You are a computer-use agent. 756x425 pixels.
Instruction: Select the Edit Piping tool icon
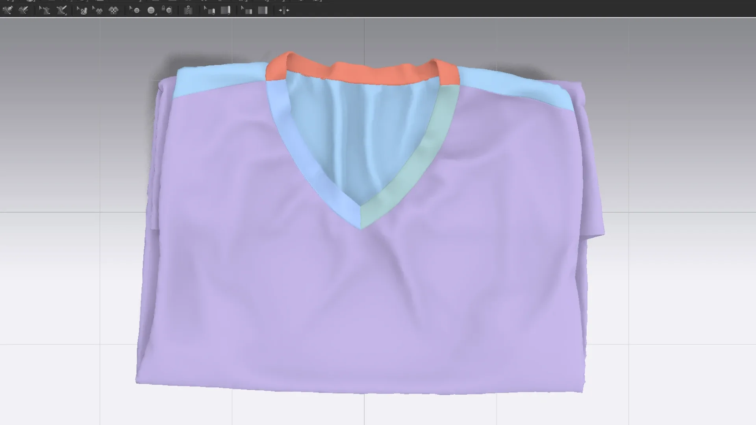[247, 10]
